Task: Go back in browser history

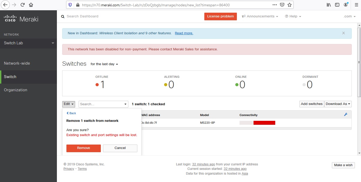Action: tap(6, 5)
